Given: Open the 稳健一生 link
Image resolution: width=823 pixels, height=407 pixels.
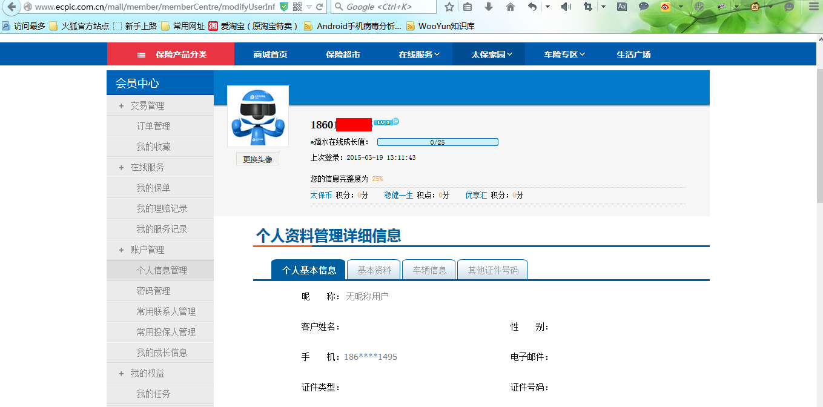Looking at the screenshot, I should tap(398, 195).
